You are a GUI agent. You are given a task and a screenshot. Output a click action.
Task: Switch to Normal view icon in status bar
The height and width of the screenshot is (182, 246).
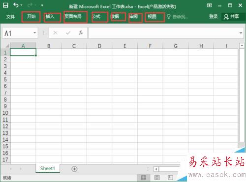click(143, 178)
